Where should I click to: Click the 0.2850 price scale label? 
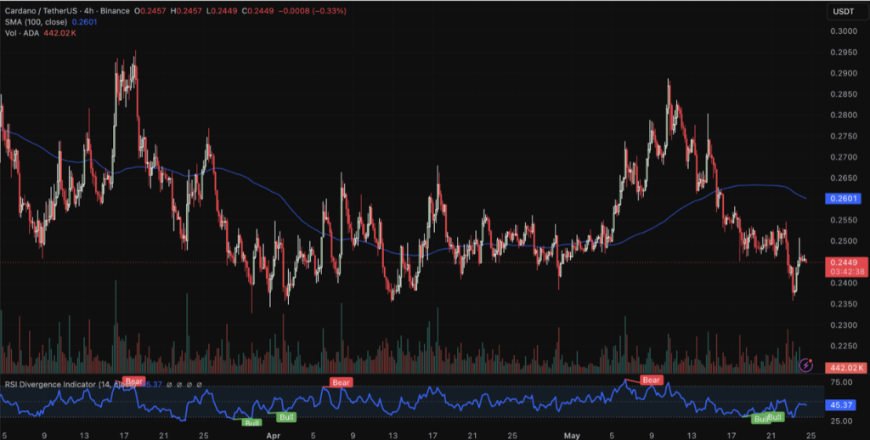coord(843,94)
